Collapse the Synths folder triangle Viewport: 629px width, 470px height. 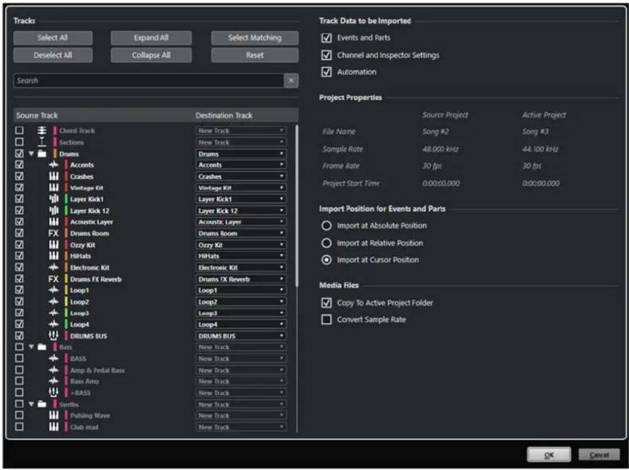(32, 404)
